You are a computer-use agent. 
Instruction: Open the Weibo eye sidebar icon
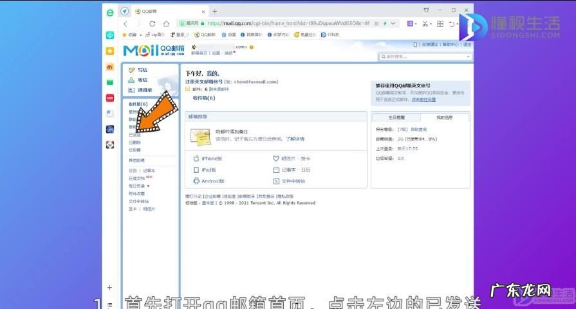coord(110,67)
